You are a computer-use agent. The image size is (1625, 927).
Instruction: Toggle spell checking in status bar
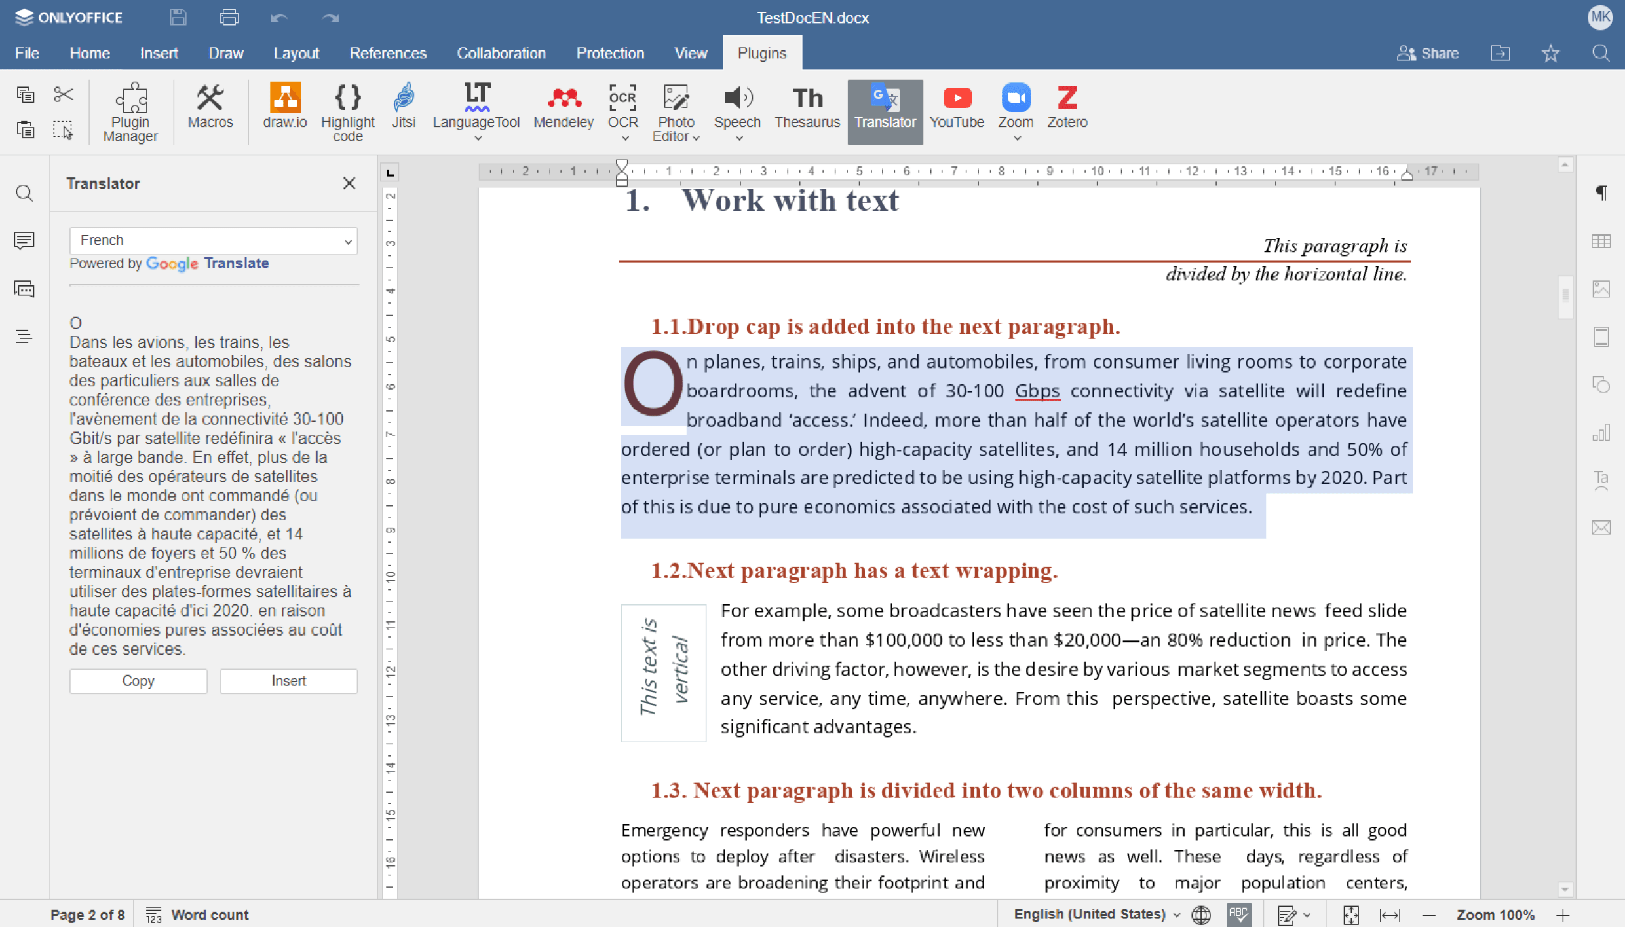(1238, 915)
